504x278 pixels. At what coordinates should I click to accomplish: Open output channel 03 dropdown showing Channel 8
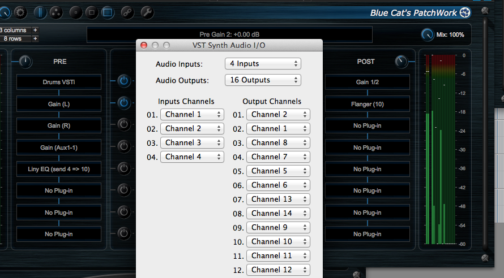279,143
